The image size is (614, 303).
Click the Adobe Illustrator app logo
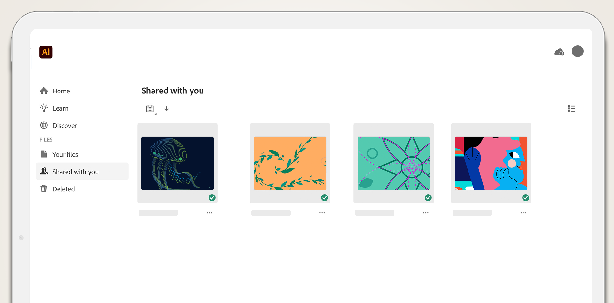pos(46,52)
